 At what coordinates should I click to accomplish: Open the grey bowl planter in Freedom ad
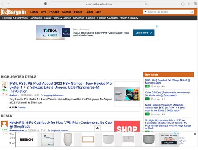[x=148, y=139]
